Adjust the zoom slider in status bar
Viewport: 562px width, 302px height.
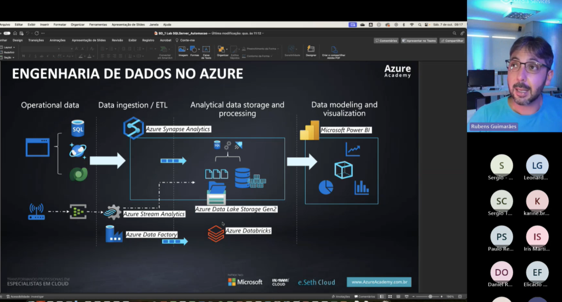click(x=431, y=297)
